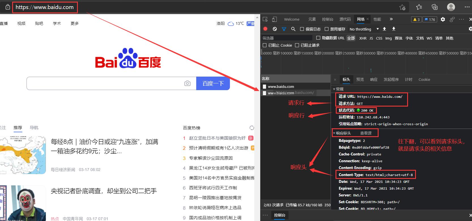Open the request Cookie tab

coord(424,80)
